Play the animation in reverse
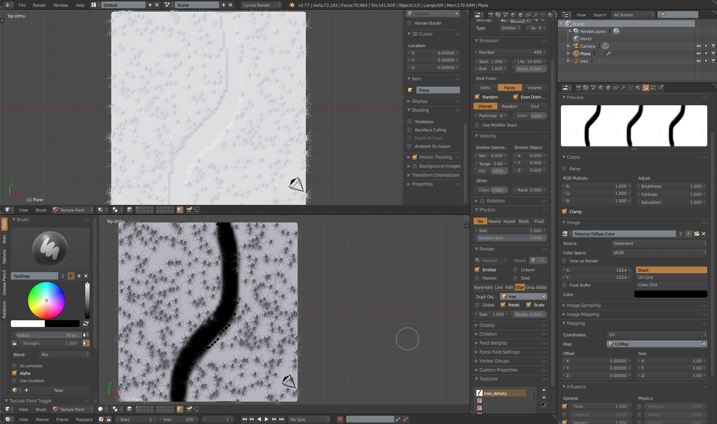The image size is (717, 424). coord(259,419)
